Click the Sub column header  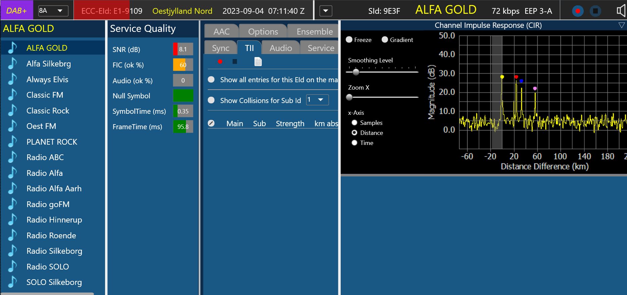(259, 124)
